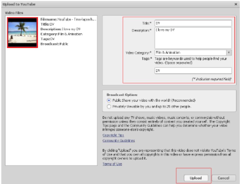Click the 'Category: Film & Animation' list text
Image resolution: width=240 pixels, height=184 pixels.
[x=61, y=34]
